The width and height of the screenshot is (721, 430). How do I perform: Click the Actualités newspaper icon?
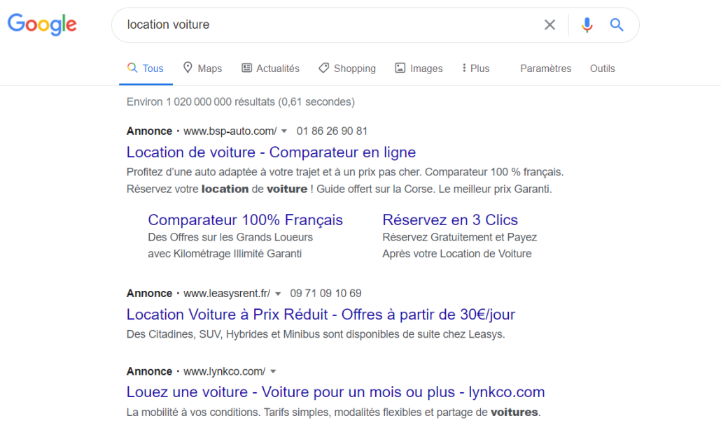[247, 68]
